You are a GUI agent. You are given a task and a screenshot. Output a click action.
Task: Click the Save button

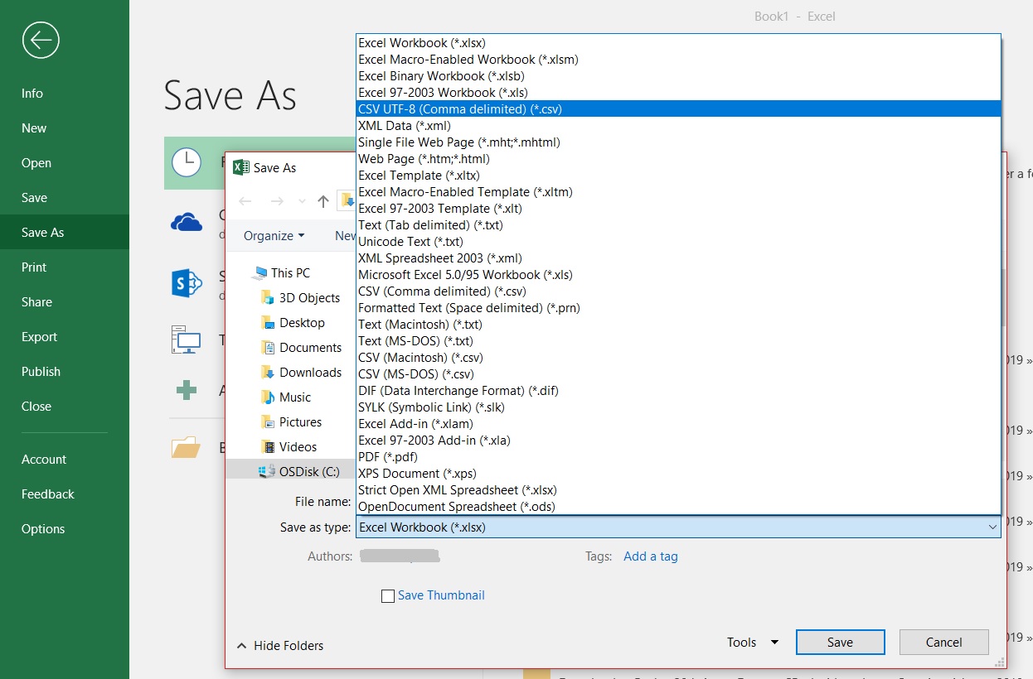pyautogui.click(x=840, y=642)
